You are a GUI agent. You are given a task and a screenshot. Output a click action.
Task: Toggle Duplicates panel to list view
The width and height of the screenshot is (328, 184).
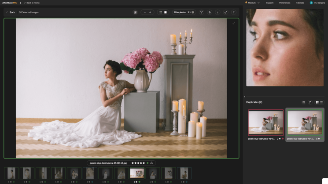click(321, 102)
